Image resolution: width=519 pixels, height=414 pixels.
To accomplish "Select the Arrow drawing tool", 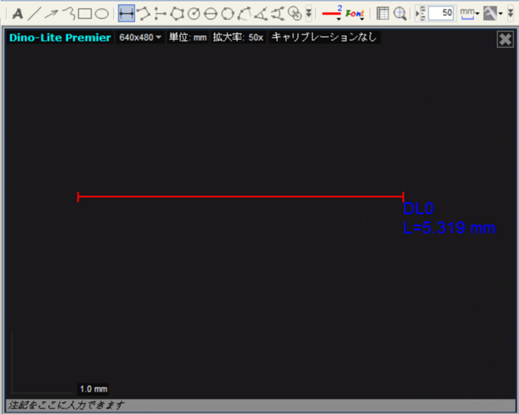I will 51,14.
